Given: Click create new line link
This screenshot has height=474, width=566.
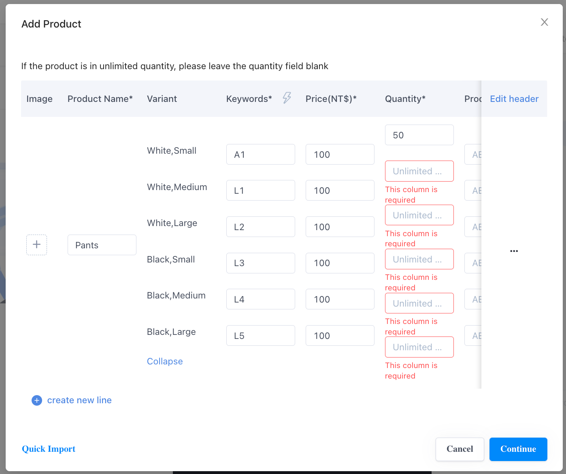Looking at the screenshot, I should (79, 400).
